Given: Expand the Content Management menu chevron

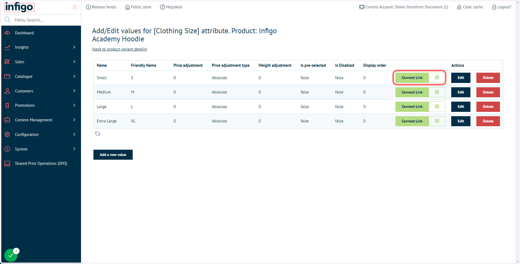Looking at the screenshot, I should point(74,120).
